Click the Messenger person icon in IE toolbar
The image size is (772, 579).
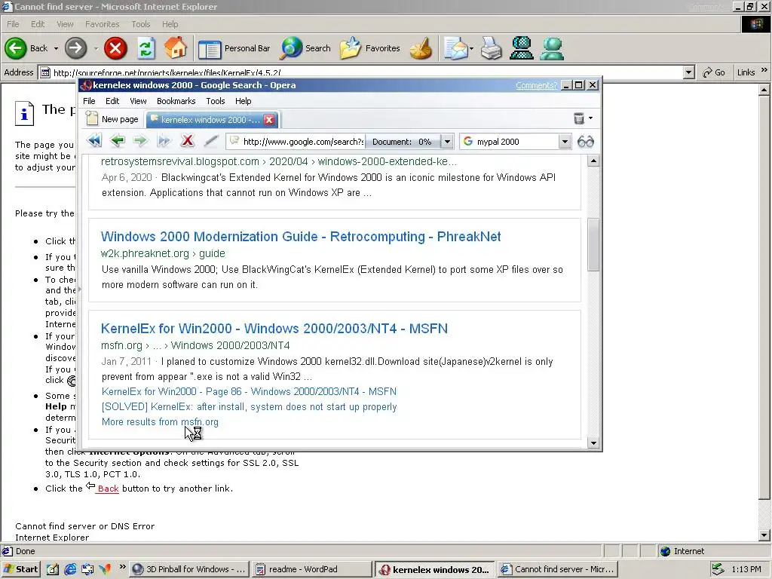coord(551,48)
